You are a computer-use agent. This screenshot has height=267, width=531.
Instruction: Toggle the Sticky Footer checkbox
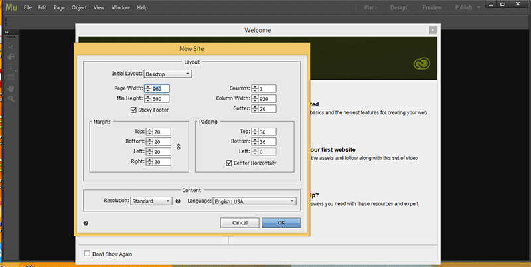click(x=134, y=110)
